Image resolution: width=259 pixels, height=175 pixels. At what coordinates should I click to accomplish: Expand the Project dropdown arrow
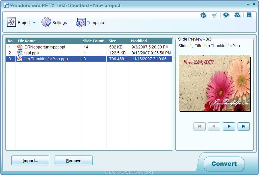[34, 22]
